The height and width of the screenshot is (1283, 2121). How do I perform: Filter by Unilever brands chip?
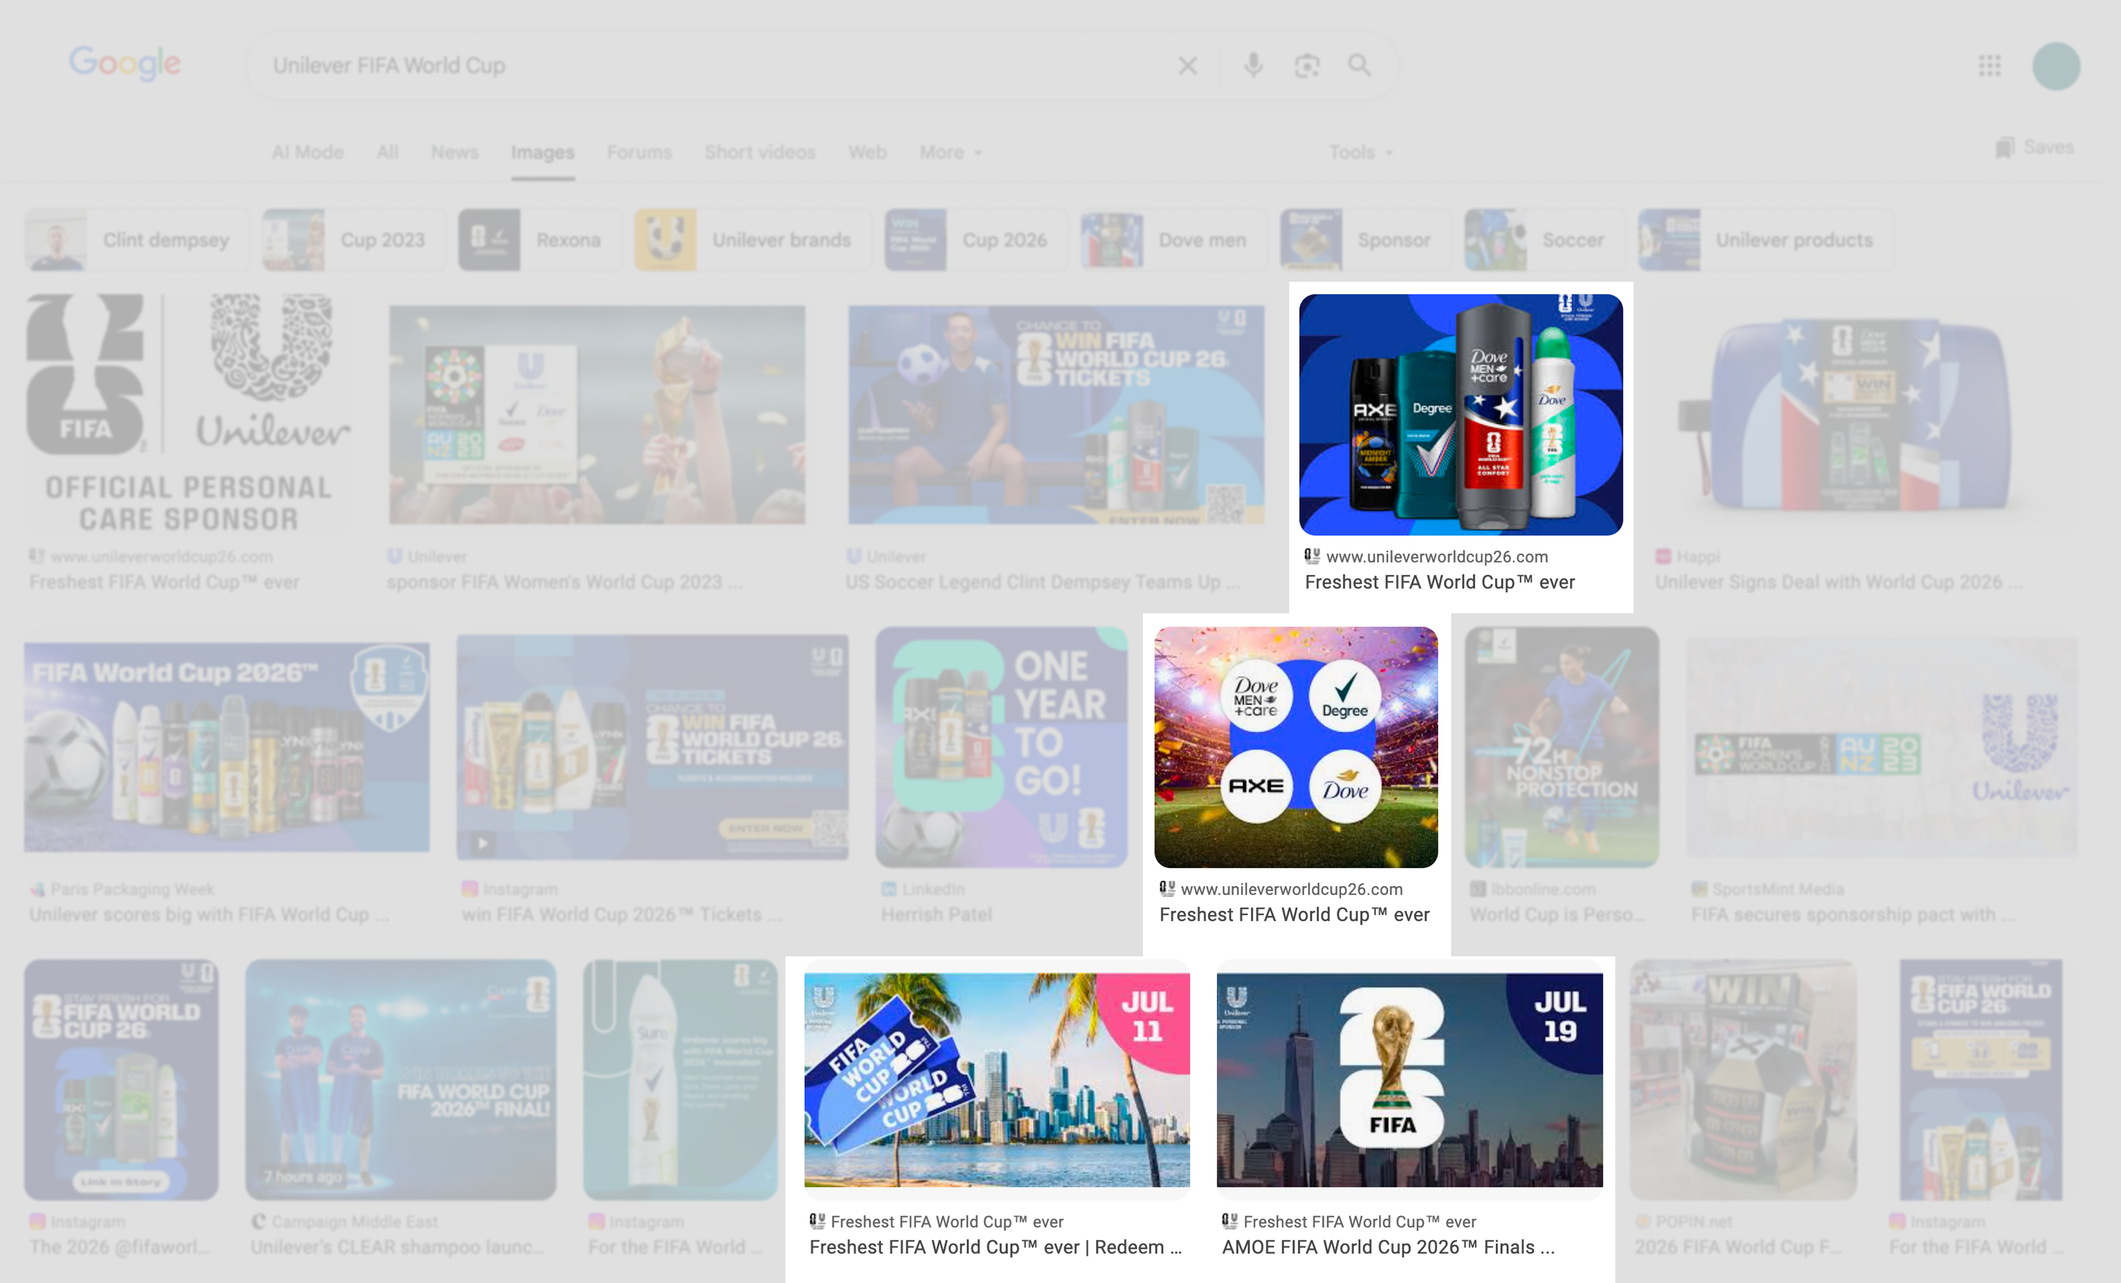(752, 240)
